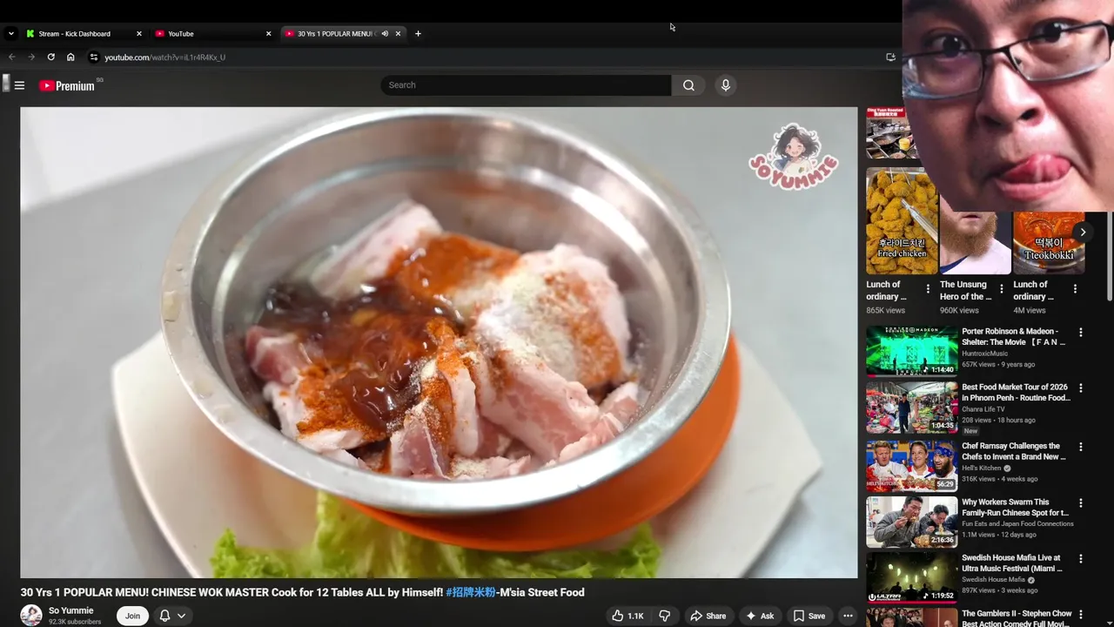Open options for the 865K views short
Image resolution: width=1114 pixels, height=627 pixels.
click(x=928, y=289)
